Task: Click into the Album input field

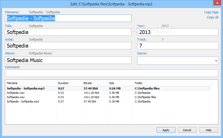Action: click(x=68, y=60)
